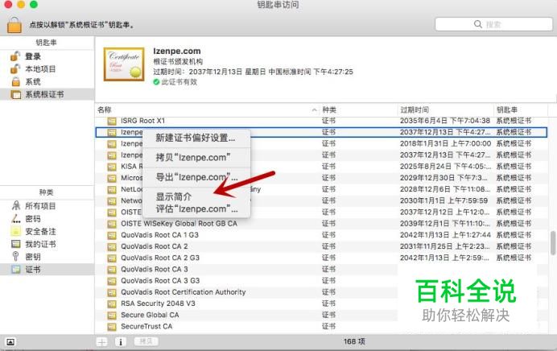This screenshot has width=557, height=351.
Task: Sort by 钥匙串 column header
Action: [520, 109]
